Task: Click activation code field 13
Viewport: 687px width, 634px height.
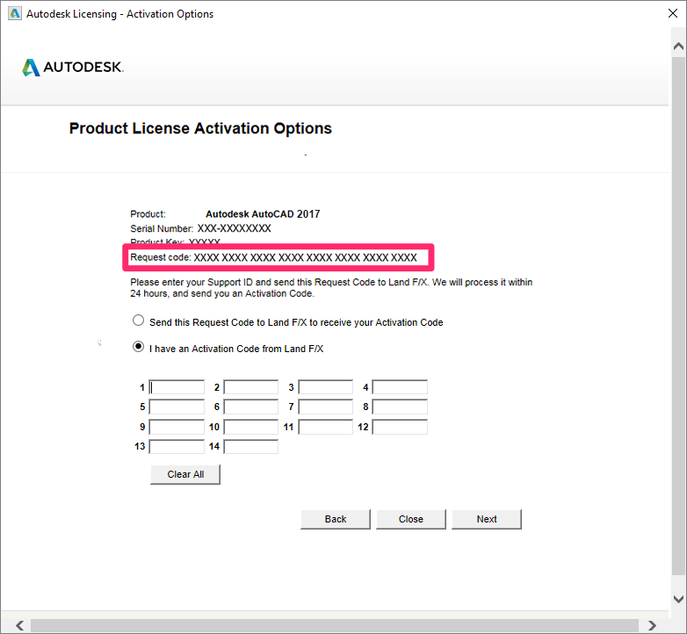Action: tap(177, 447)
